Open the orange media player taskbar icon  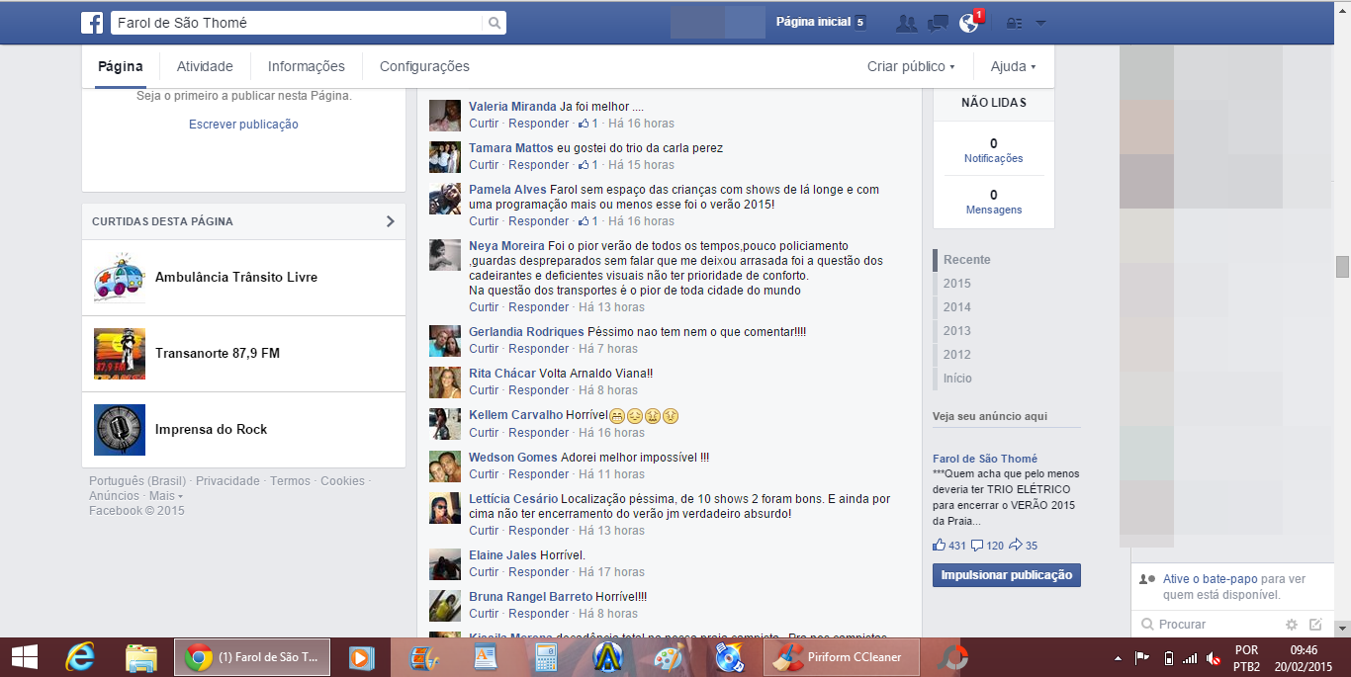[361, 657]
